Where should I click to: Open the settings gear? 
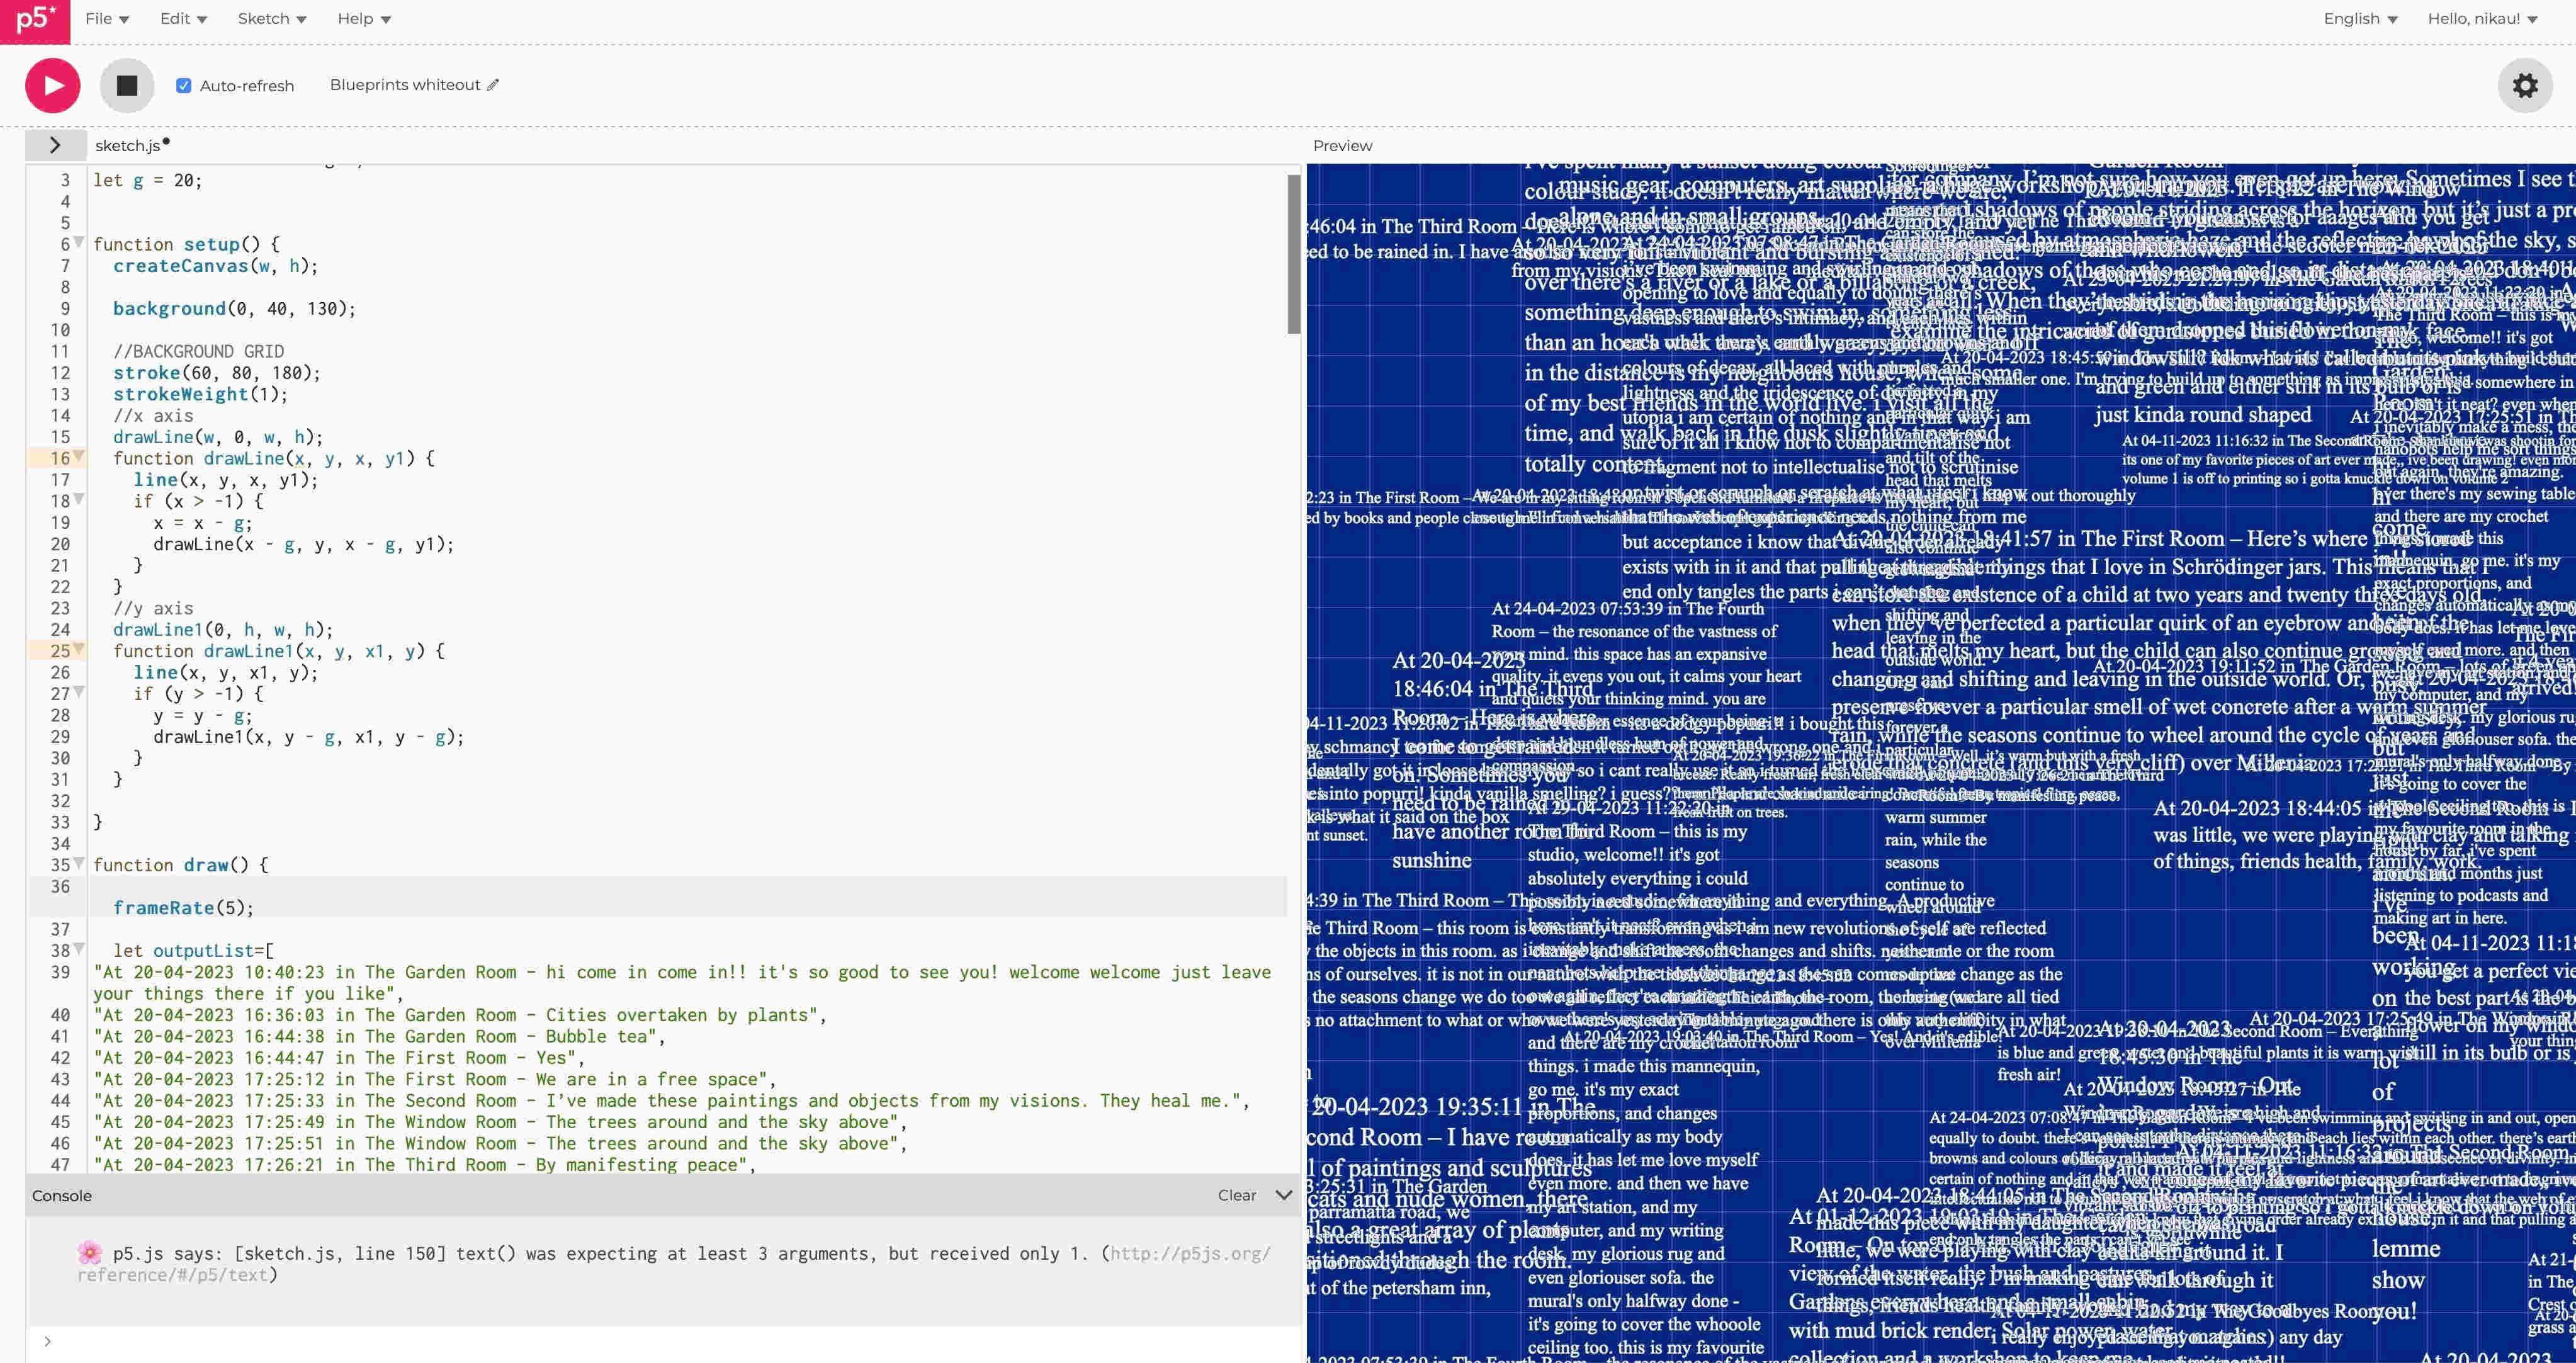tap(2525, 85)
